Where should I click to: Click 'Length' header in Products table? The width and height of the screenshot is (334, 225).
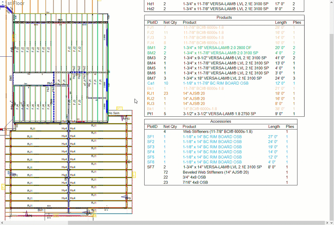[281, 22]
